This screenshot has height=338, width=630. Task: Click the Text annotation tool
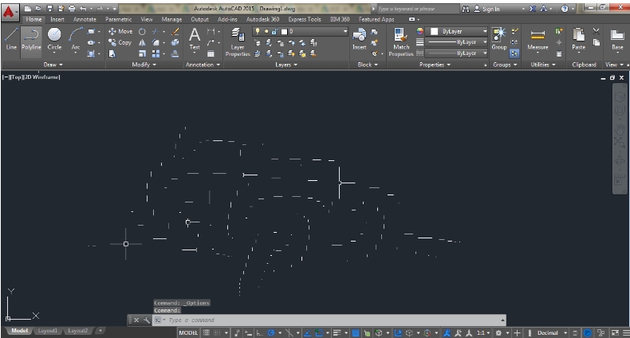(x=195, y=39)
